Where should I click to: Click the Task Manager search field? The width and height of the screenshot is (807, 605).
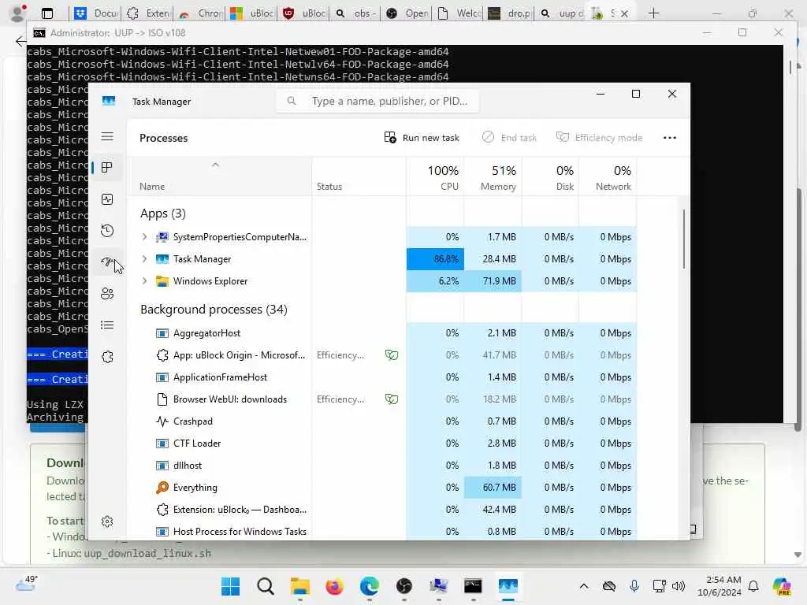pos(378,102)
